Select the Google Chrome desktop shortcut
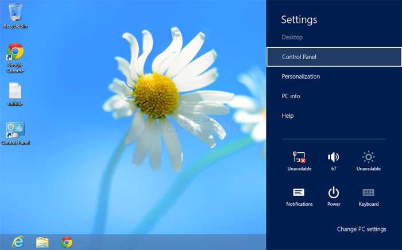402x250 pixels. [16, 58]
